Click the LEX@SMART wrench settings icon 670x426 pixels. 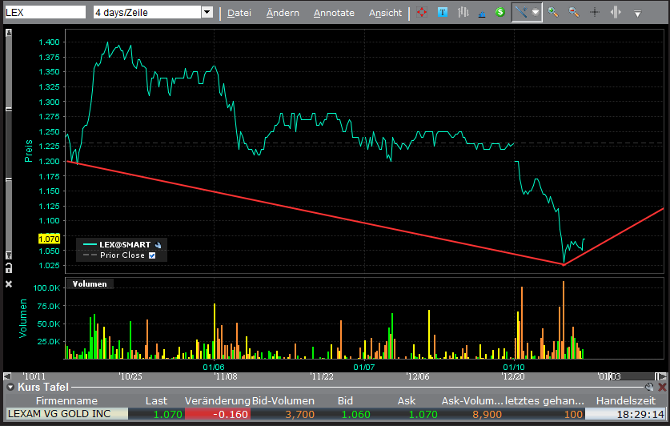[159, 244]
